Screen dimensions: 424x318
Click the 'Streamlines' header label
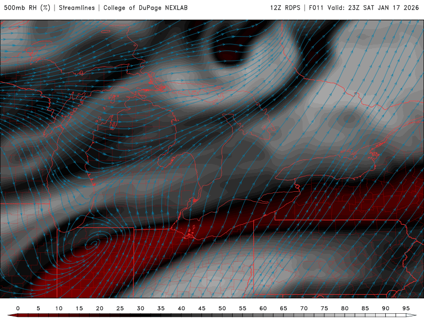click(77, 8)
